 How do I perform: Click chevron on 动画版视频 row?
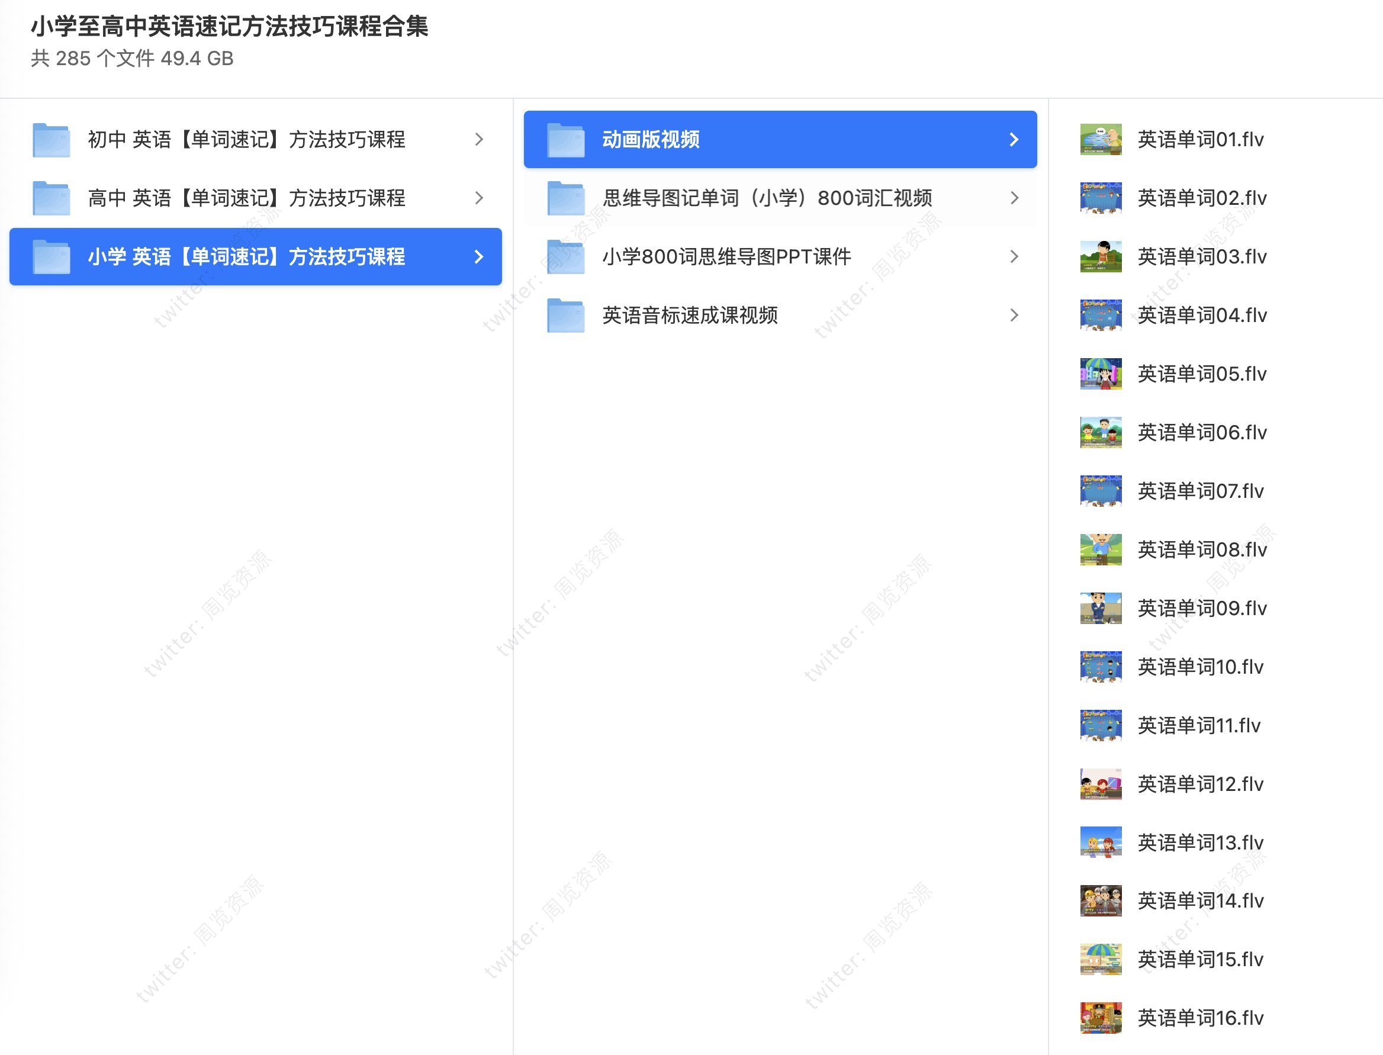pyautogui.click(x=1014, y=139)
